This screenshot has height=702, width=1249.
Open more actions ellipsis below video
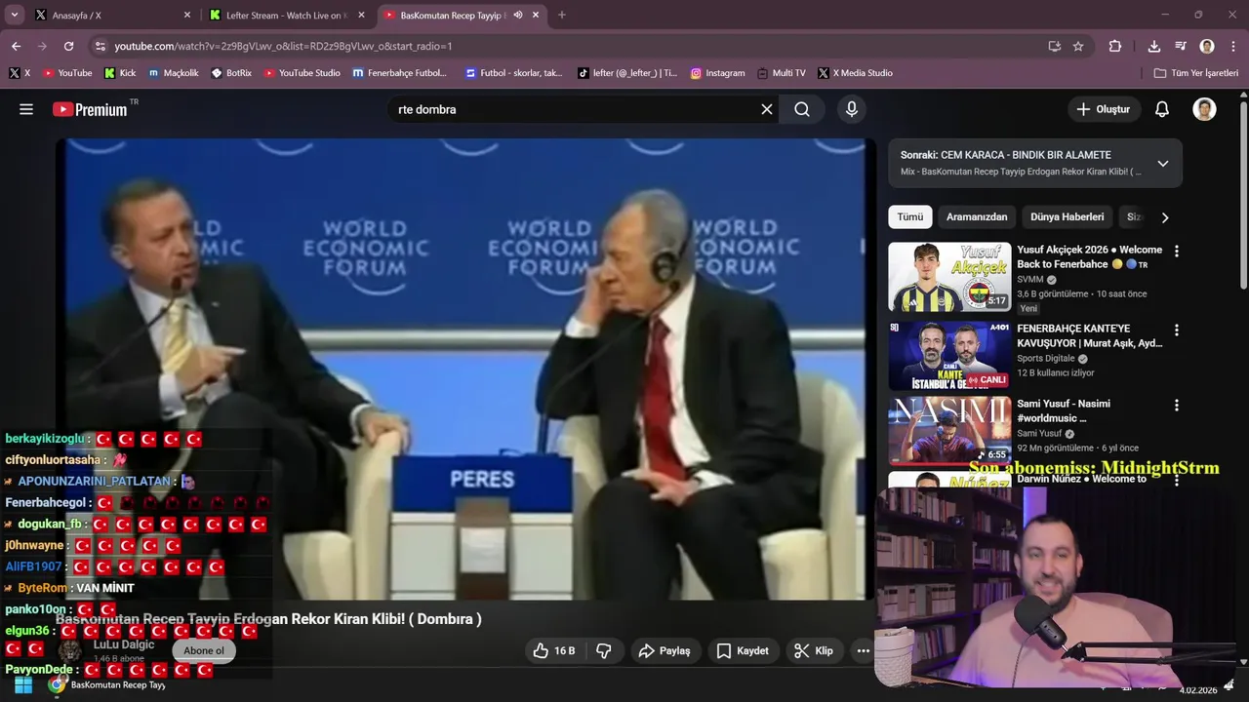coord(863,650)
